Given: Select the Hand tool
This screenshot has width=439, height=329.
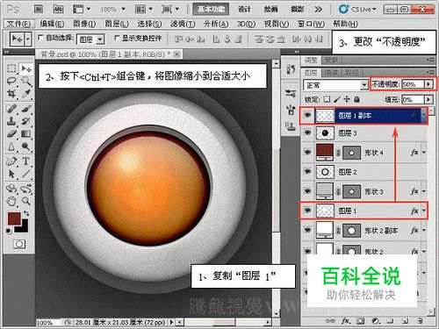Looking at the screenshot, I should pyautogui.click(x=11, y=201).
